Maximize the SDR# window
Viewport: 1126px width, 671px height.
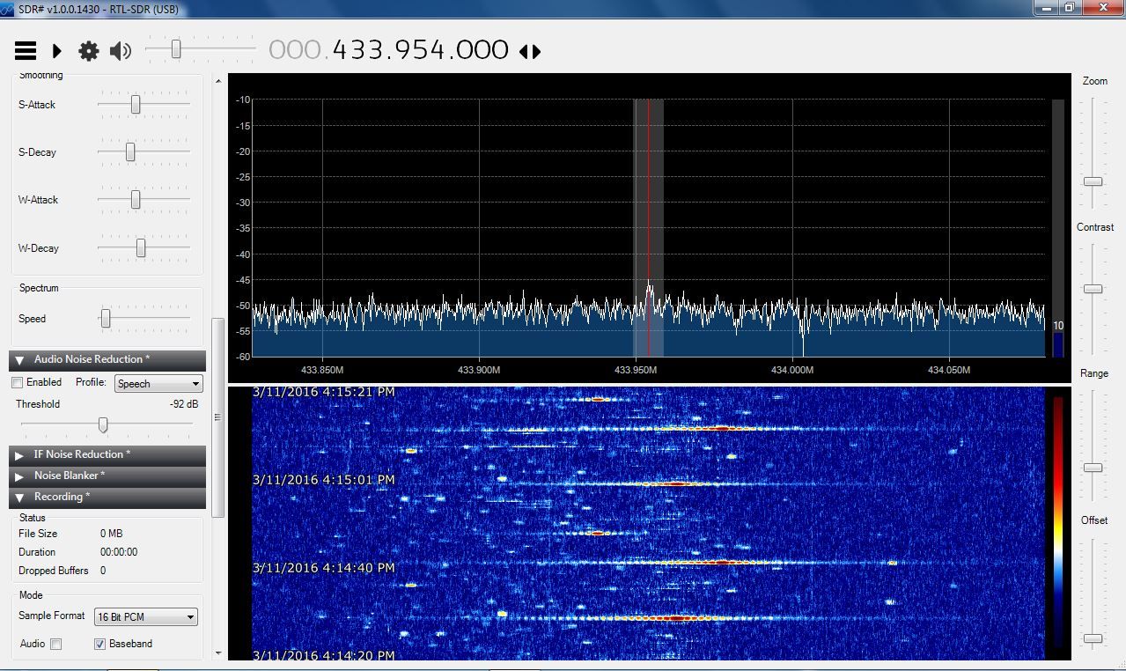point(1069,7)
